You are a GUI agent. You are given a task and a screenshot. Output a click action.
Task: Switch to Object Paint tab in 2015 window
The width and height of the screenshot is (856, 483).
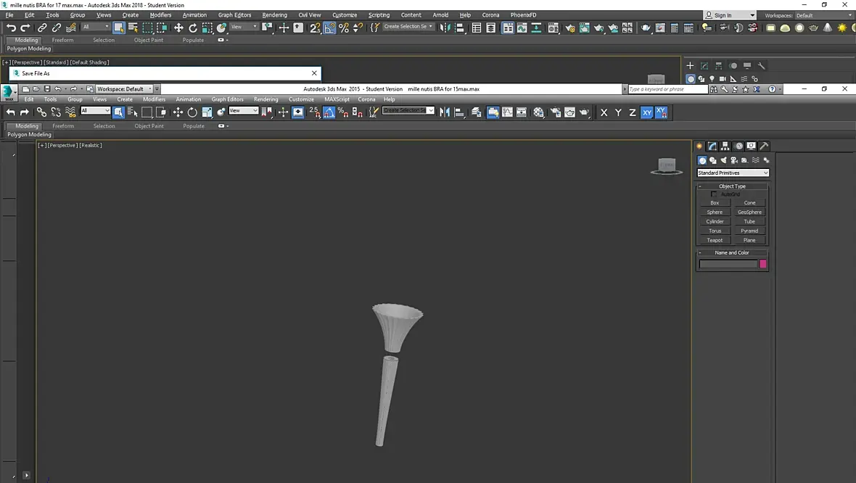point(149,126)
